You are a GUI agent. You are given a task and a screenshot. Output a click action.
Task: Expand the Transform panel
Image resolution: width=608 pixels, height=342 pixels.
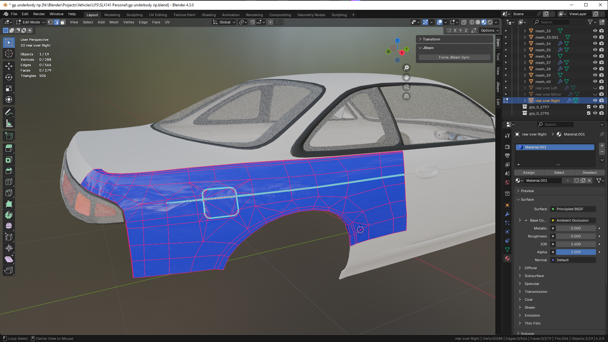(x=431, y=39)
